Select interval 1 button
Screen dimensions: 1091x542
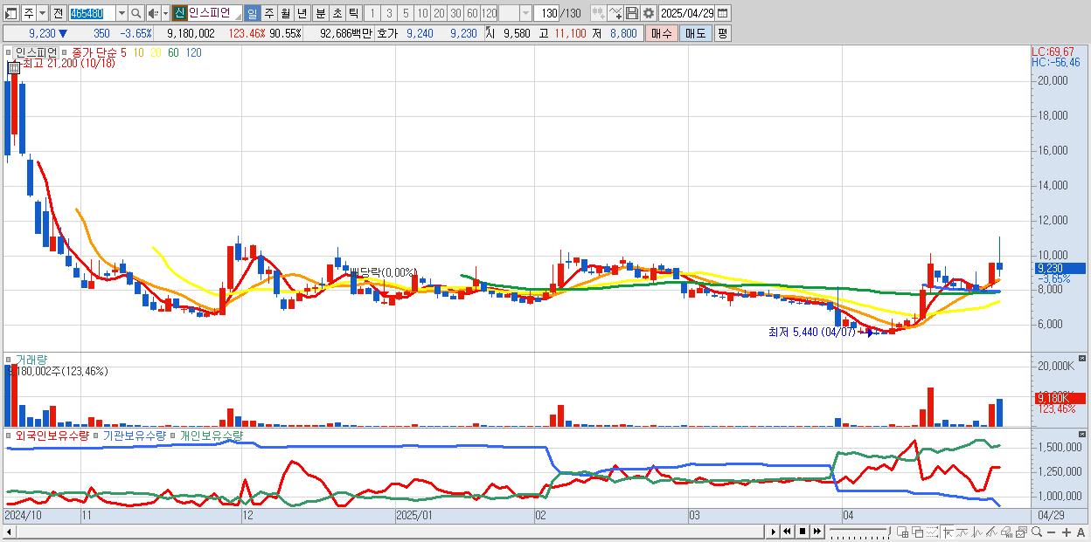coord(372,13)
